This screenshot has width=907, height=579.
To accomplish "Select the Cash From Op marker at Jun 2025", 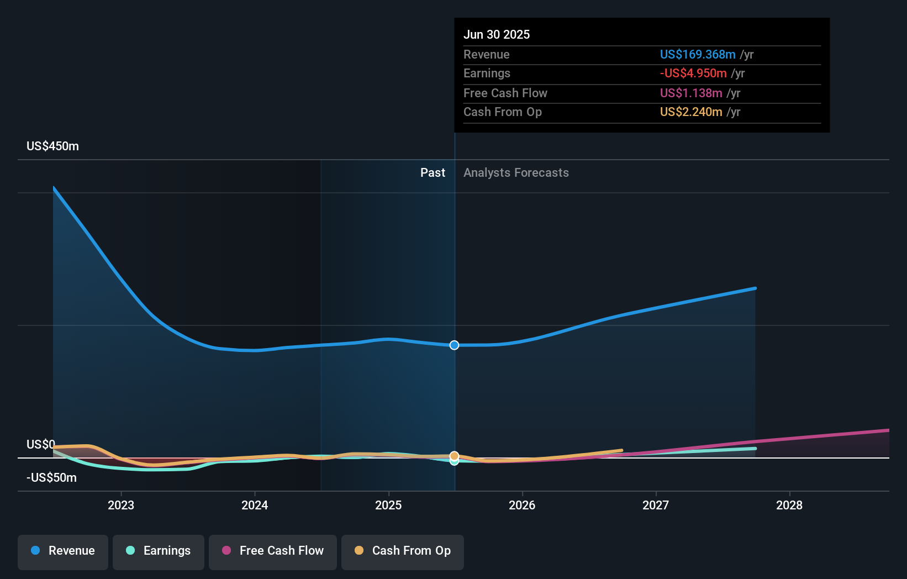I will (454, 456).
